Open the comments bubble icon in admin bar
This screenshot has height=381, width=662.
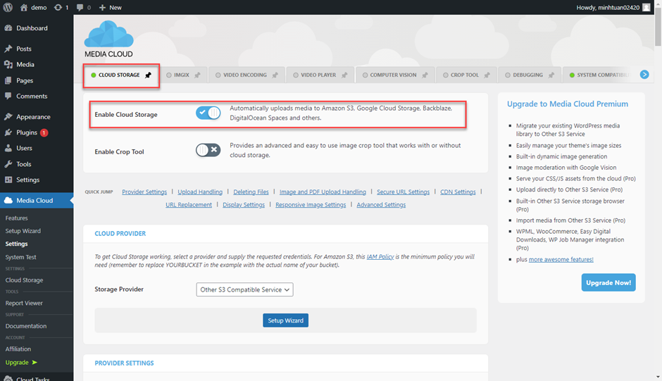tap(80, 7)
